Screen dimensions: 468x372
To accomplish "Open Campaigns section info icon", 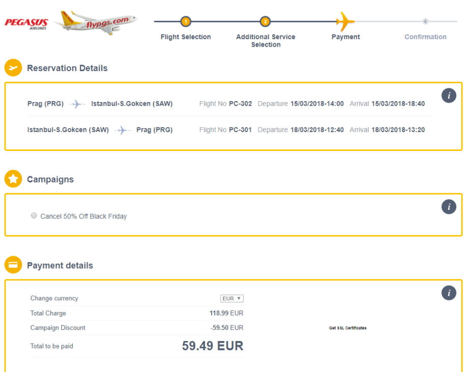I will click(x=449, y=207).
